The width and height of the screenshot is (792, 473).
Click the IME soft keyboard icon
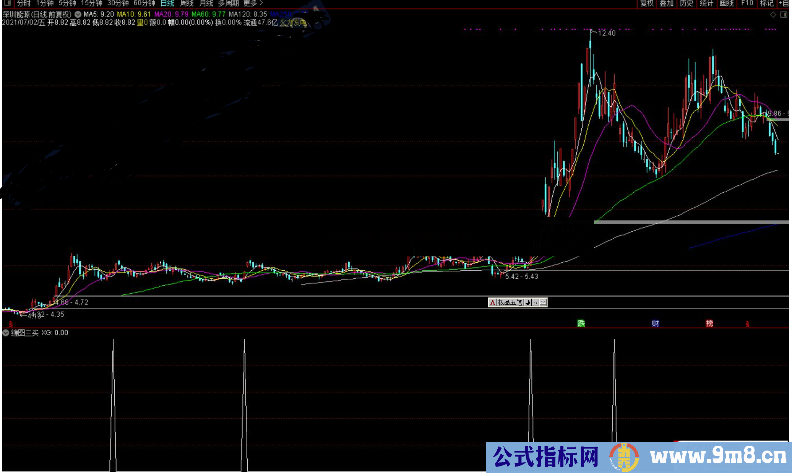[543, 302]
